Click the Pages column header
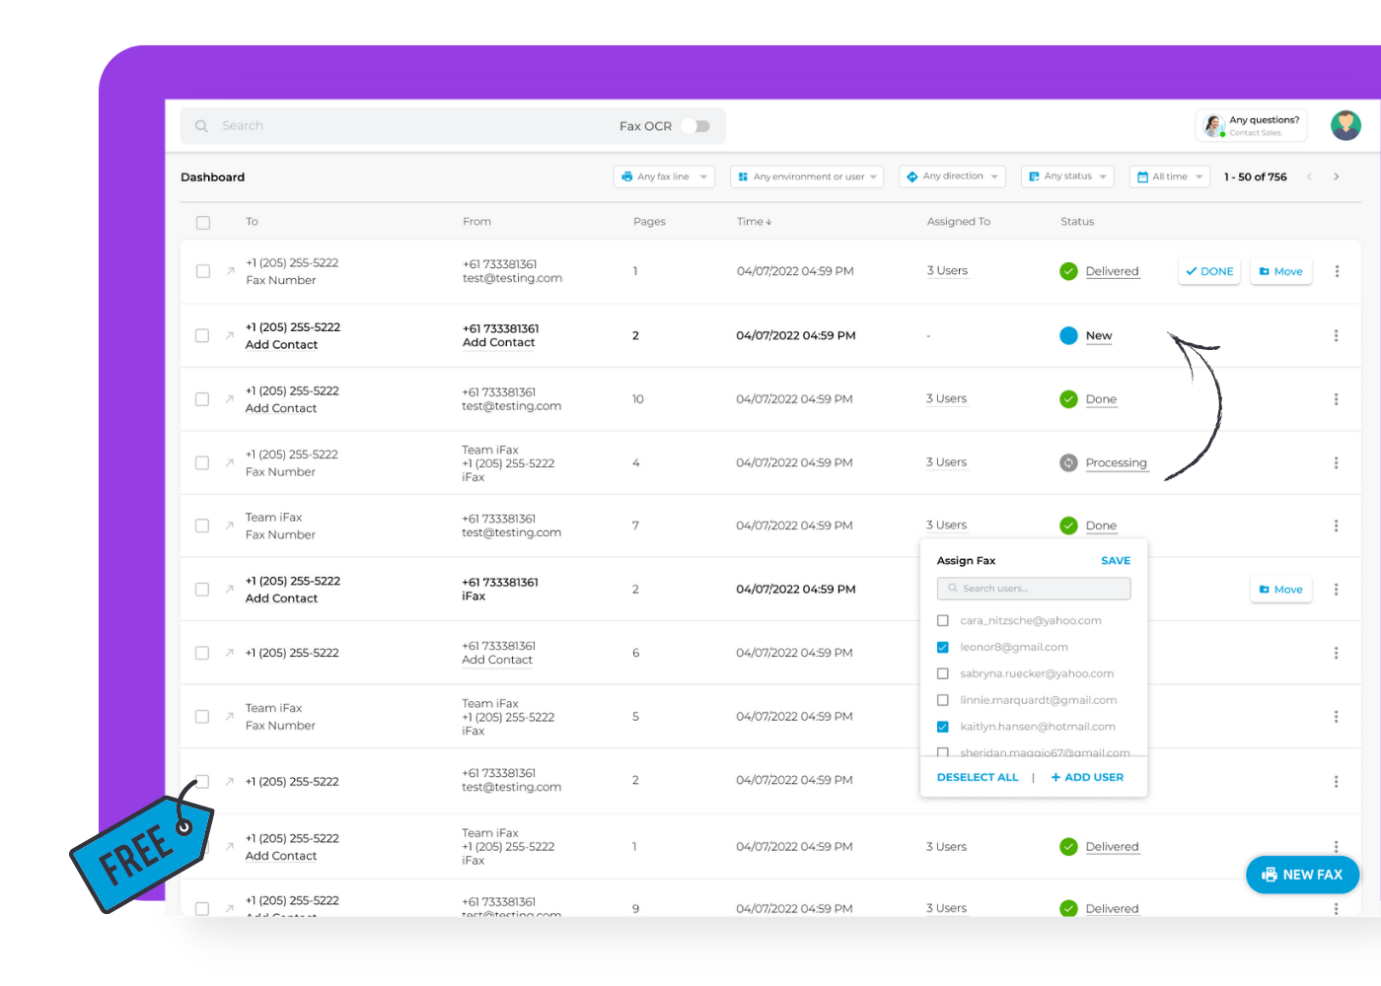Image resolution: width=1381 pixels, height=986 pixels. [x=650, y=222]
